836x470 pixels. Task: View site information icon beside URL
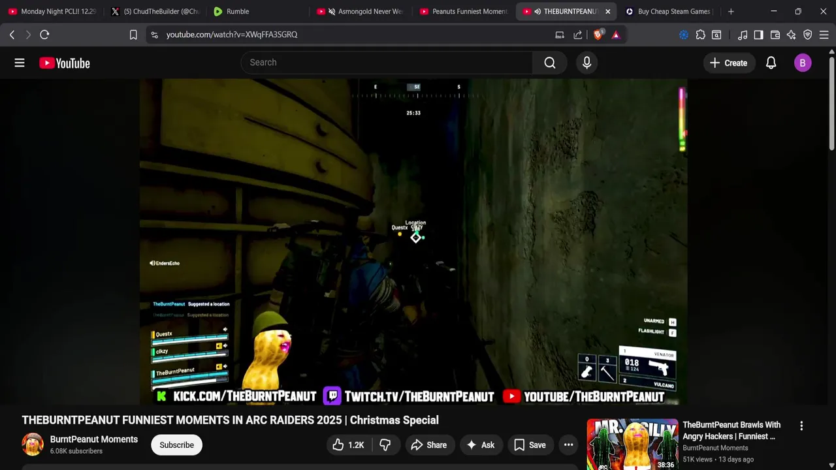(x=154, y=35)
